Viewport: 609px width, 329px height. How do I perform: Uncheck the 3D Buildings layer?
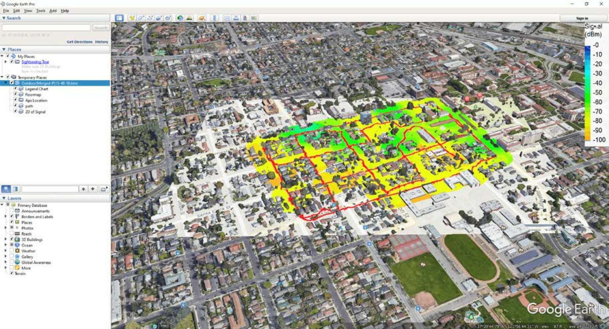tap(12, 239)
